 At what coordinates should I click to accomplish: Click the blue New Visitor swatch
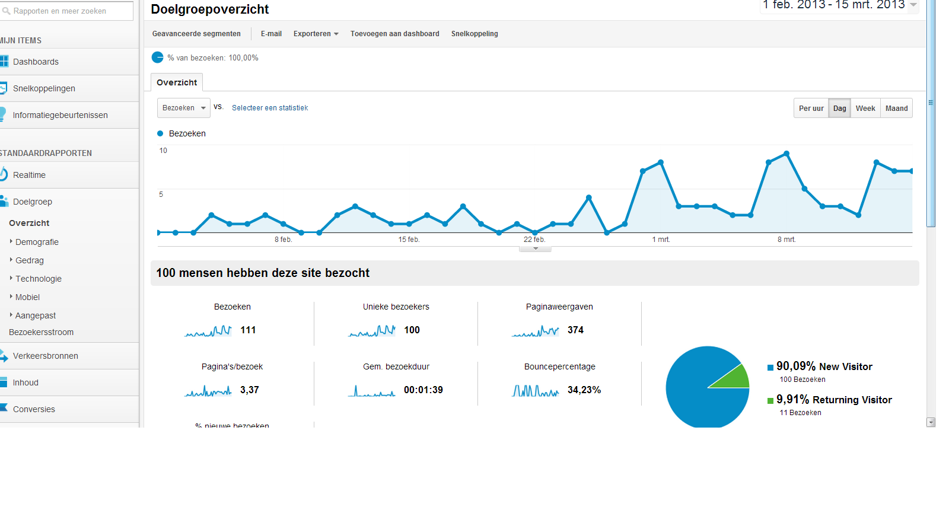click(x=770, y=368)
